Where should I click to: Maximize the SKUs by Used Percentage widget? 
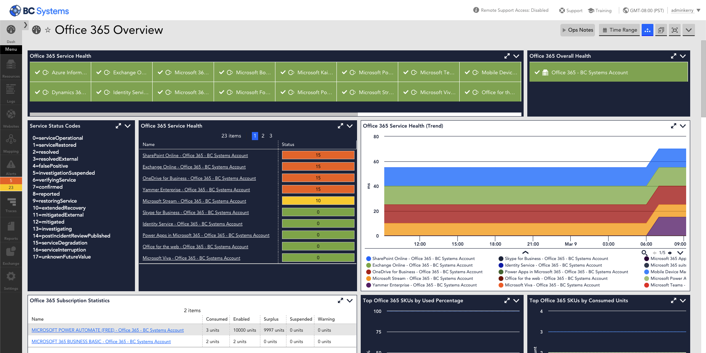[507, 300]
